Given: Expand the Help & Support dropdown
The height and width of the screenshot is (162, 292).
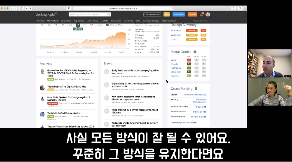Looking at the screenshot, I should tap(201, 21).
